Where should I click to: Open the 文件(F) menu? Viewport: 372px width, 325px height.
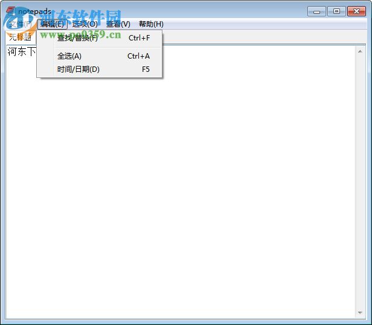(x=21, y=24)
